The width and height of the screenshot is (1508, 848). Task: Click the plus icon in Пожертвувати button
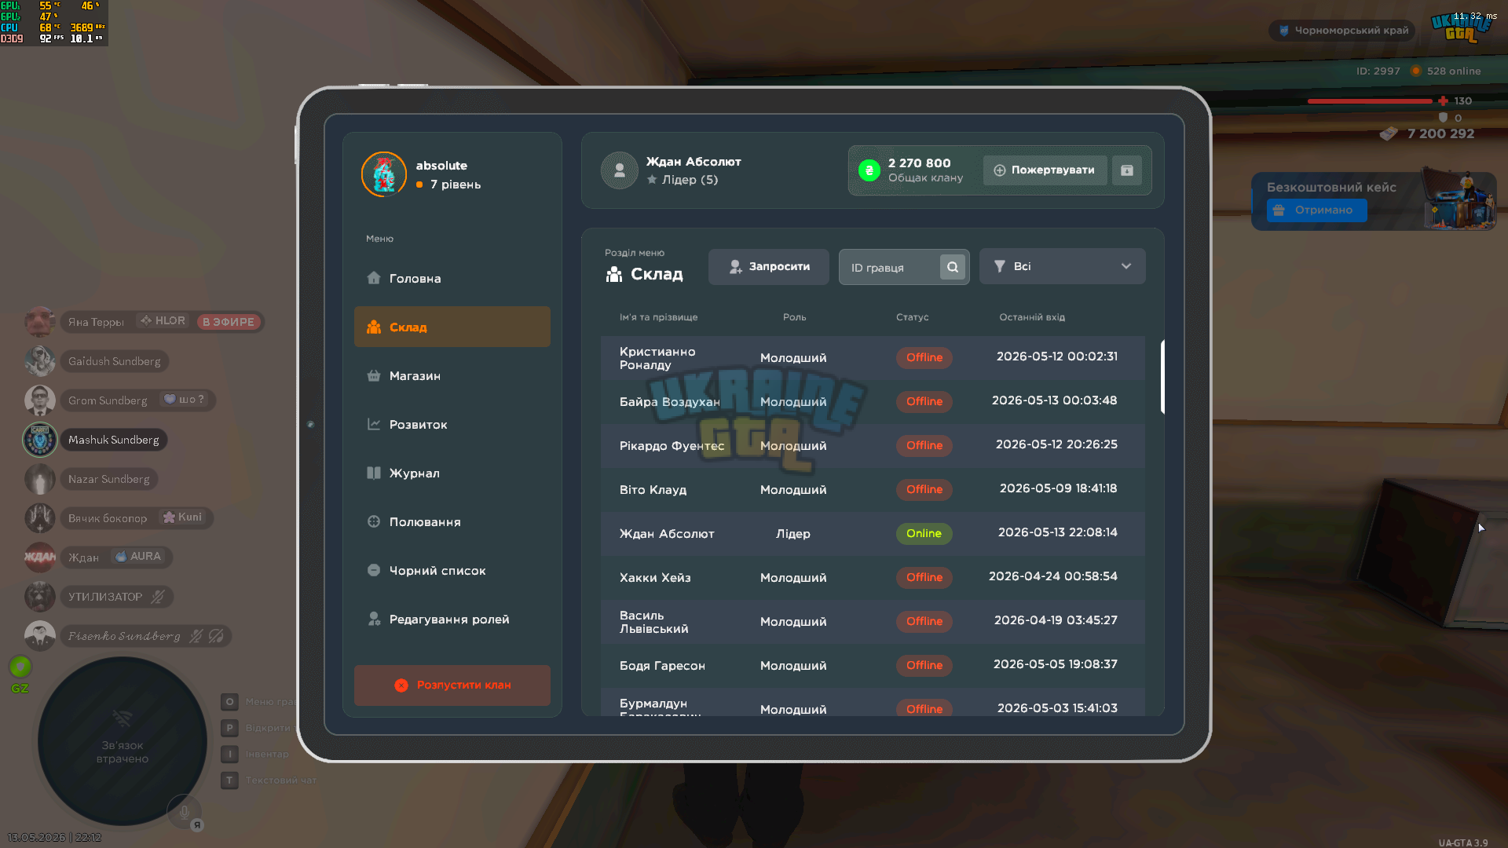[x=1000, y=170]
